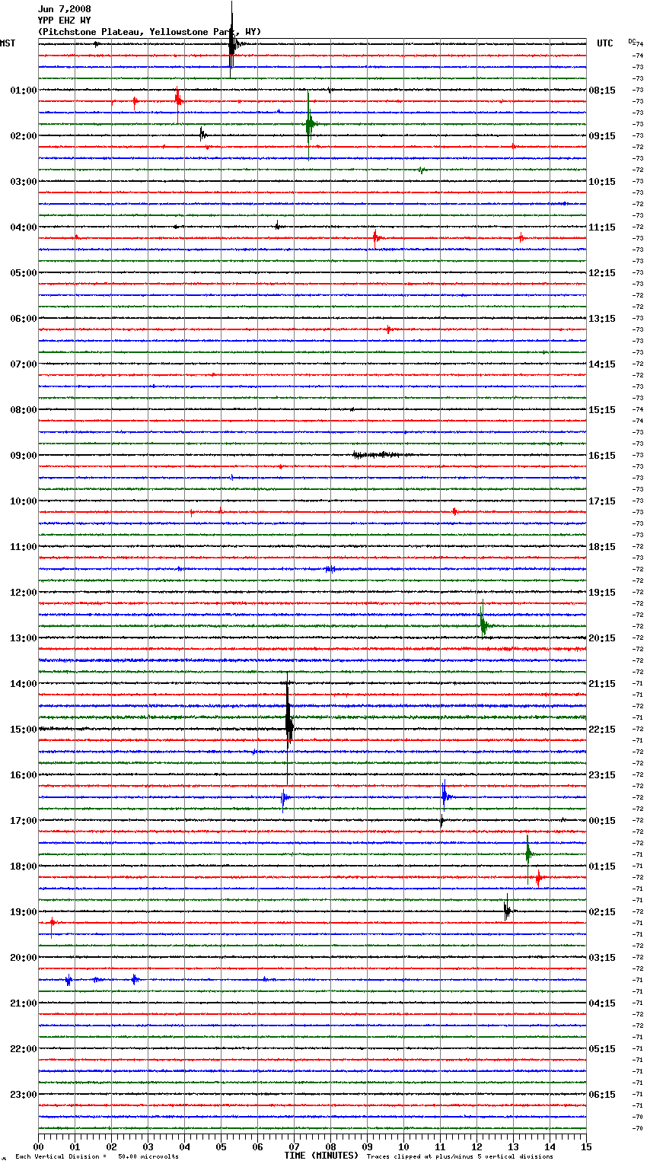647x1167 pixels.
Task: Click the 09:15 UTC time label
Action: 602,136
